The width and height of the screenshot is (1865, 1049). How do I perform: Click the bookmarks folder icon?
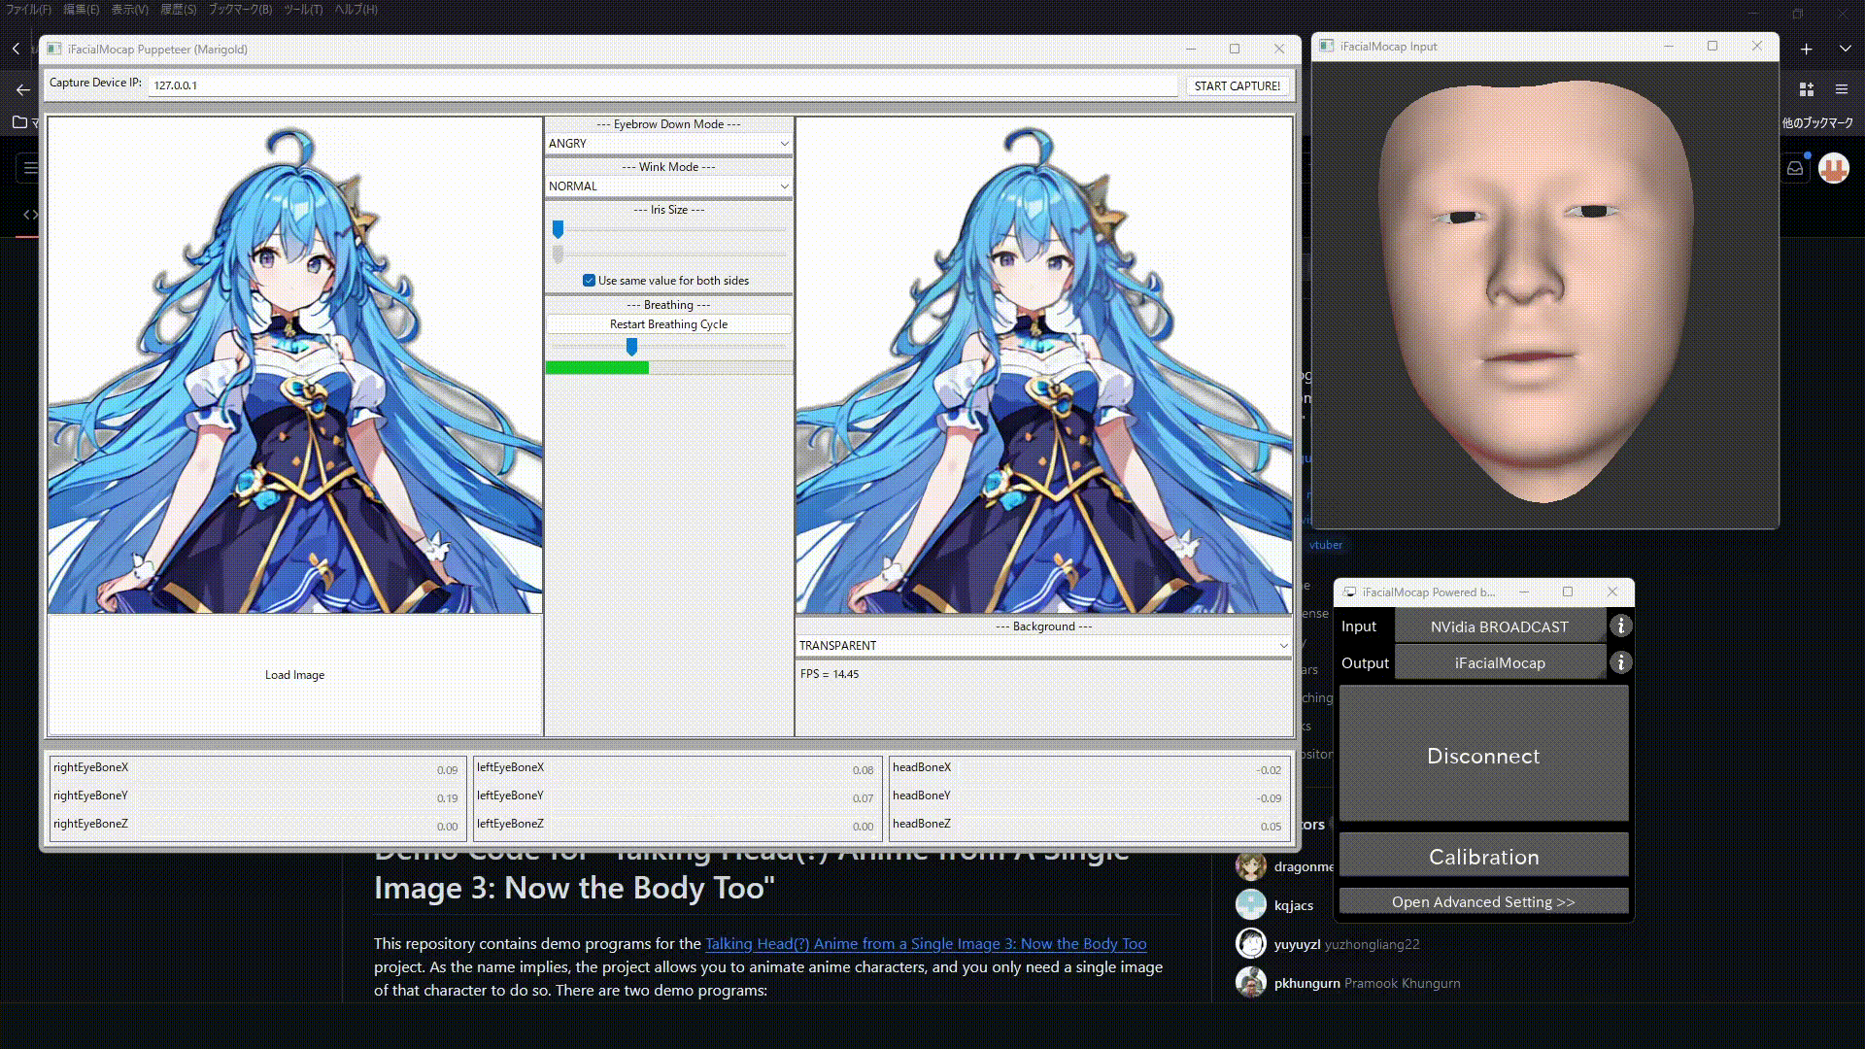click(x=19, y=122)
